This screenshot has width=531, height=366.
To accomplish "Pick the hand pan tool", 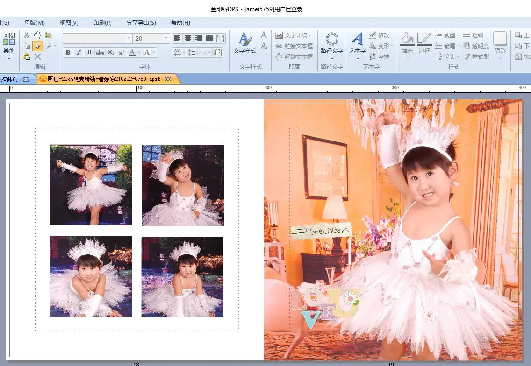I will click(x=37, y=35).
